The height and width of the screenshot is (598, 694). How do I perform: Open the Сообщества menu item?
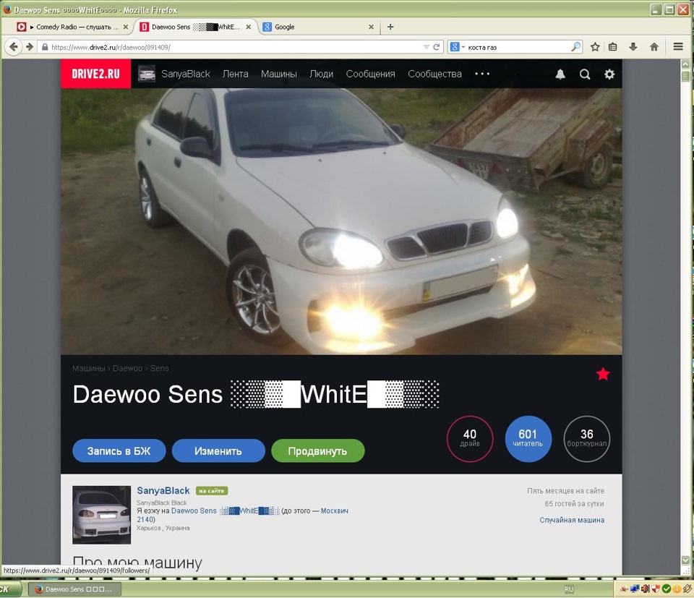tap(434, 74)
